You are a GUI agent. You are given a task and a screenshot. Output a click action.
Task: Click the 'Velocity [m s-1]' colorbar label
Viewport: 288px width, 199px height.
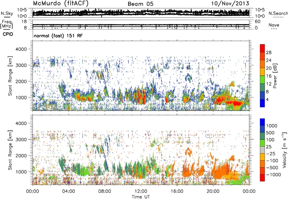[284, 150]
